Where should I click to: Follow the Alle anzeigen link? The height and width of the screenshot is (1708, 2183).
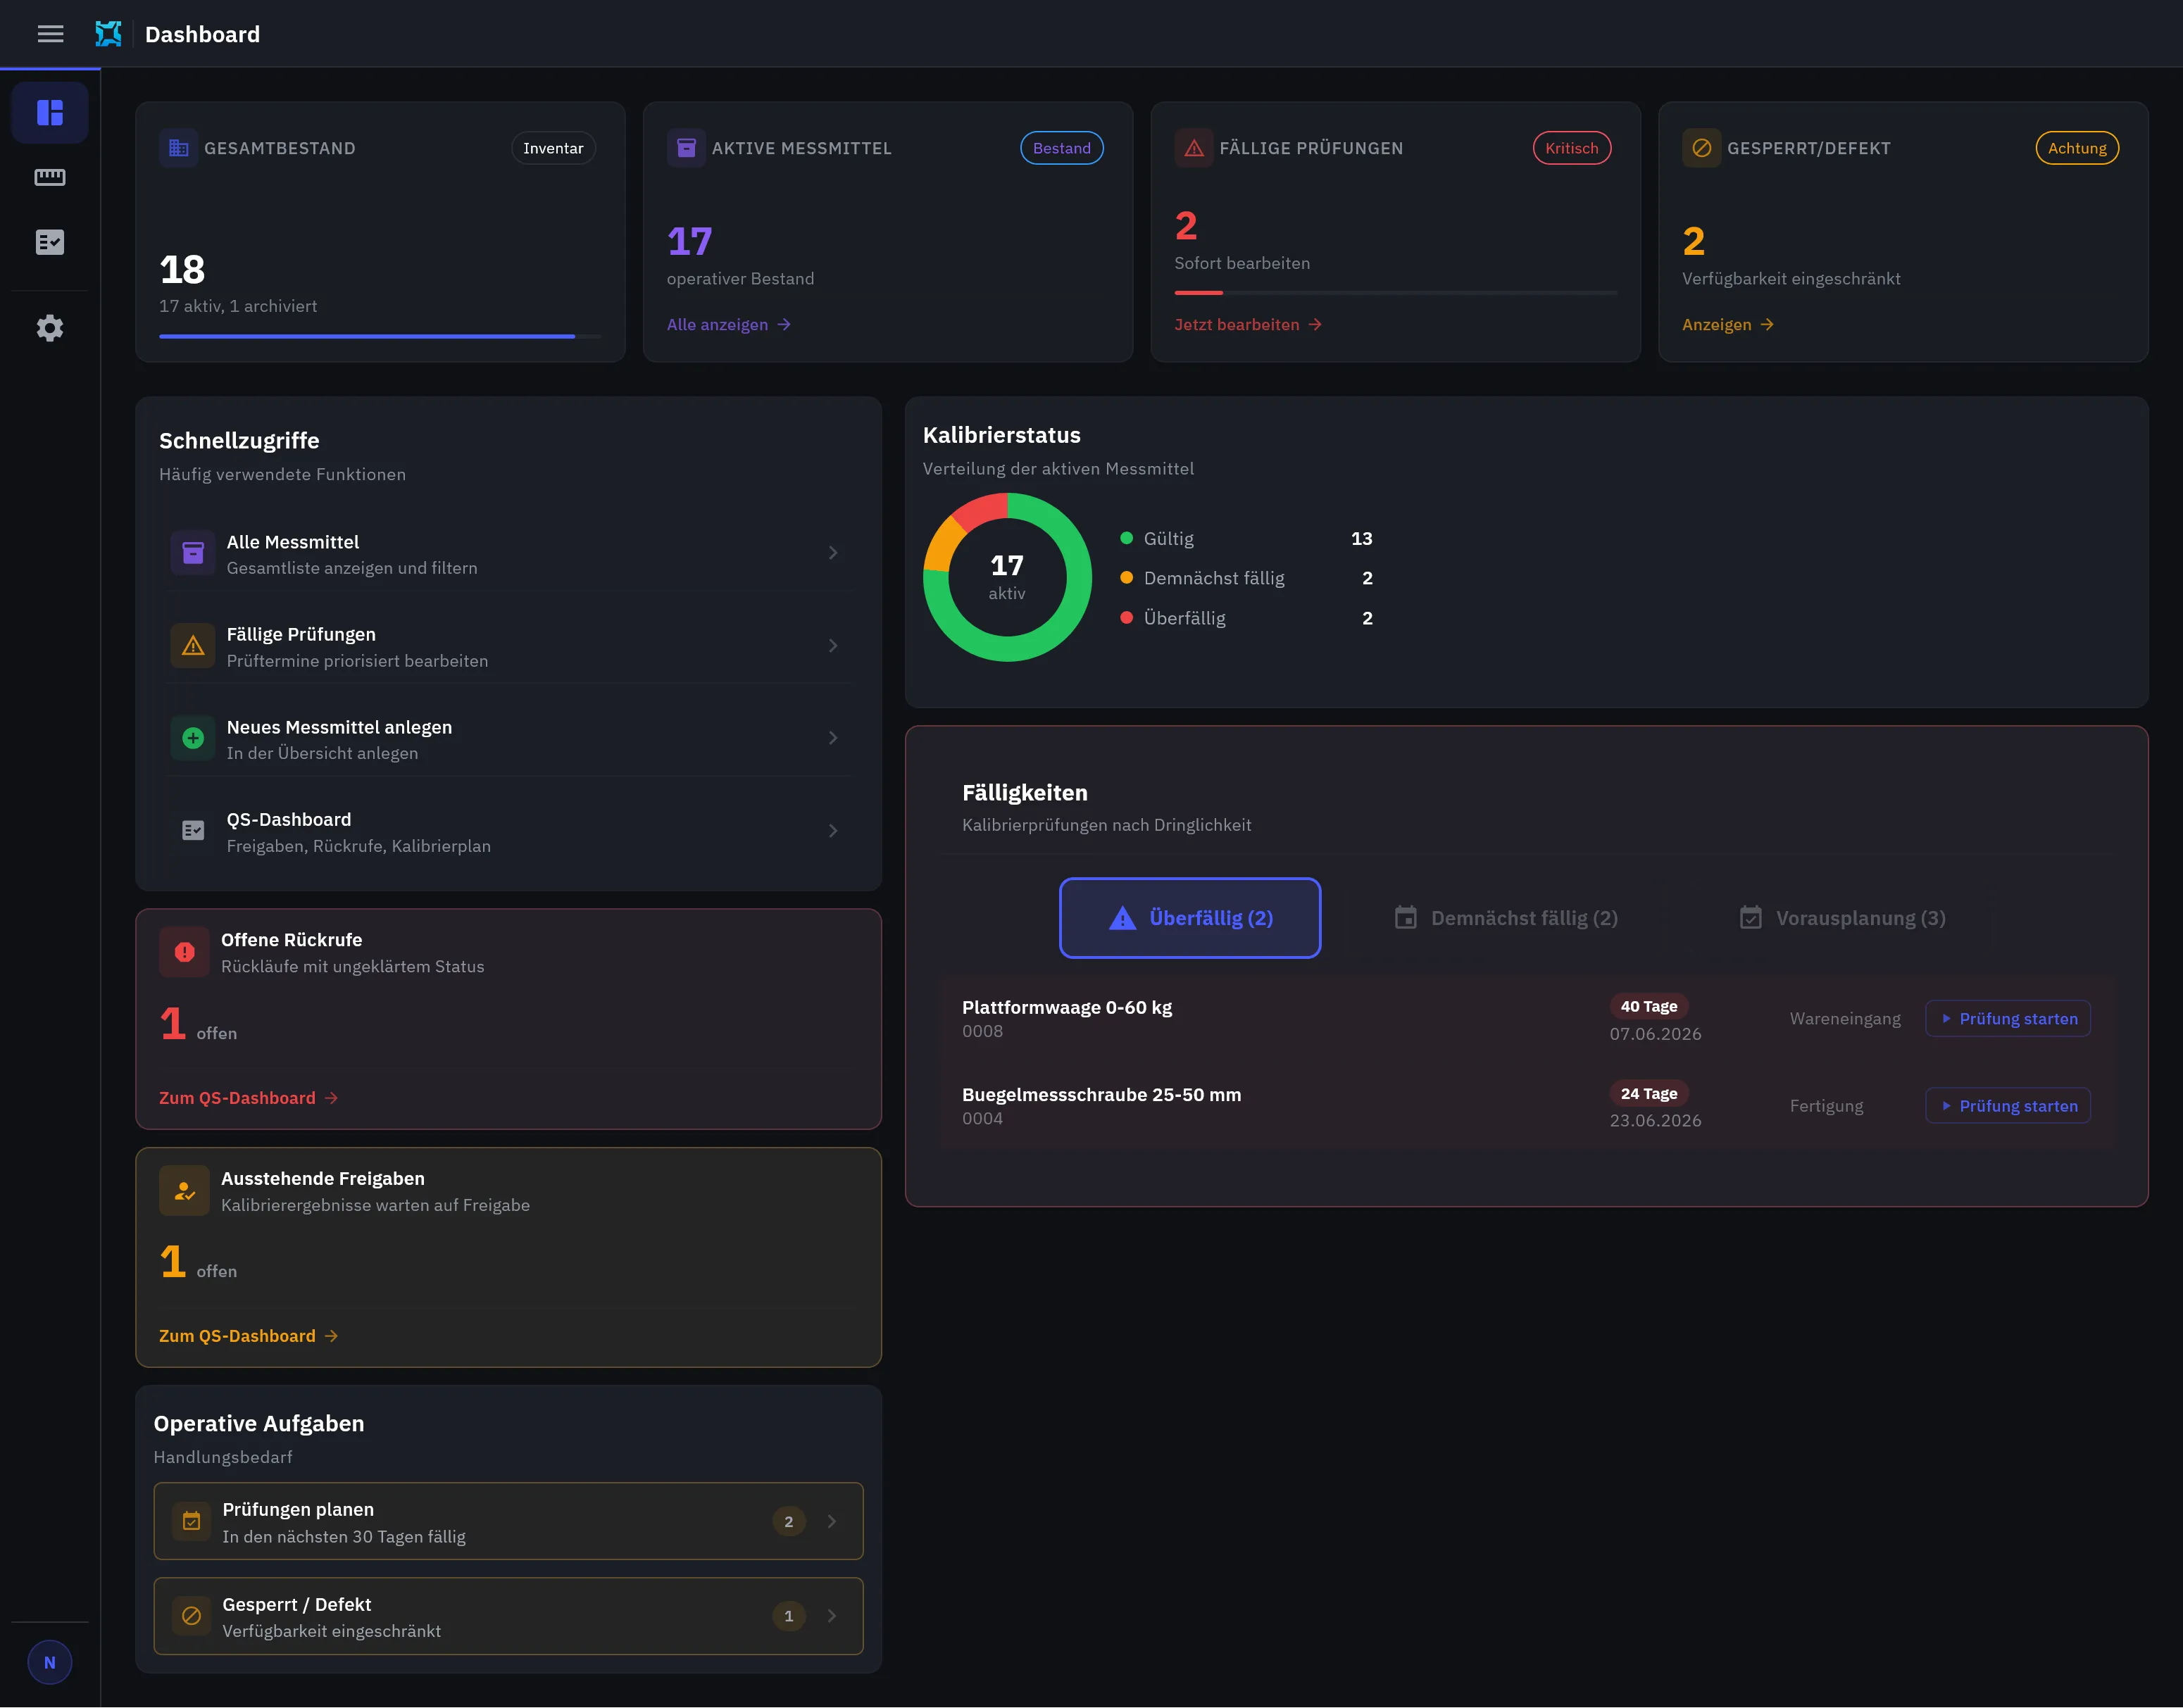pos(729,325)
